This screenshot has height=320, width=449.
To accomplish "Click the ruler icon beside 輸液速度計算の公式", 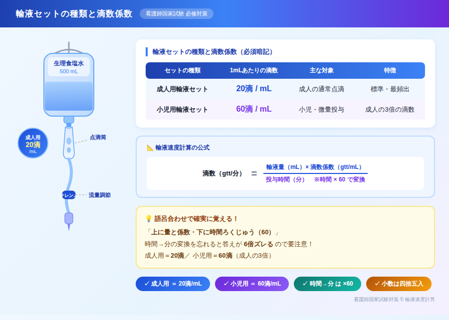I will pyautogui.click(x=150, y=148).
